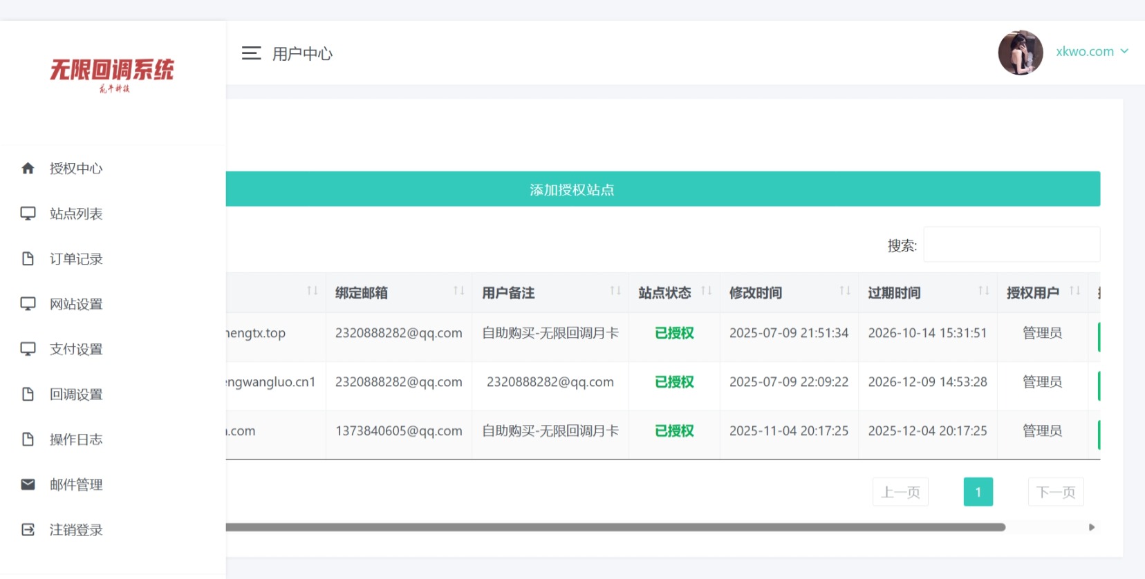The width and height of the screenshot is (1145, 579).
Task: Click the monitor icon beside 支付设置
Action: coord(28,349)
